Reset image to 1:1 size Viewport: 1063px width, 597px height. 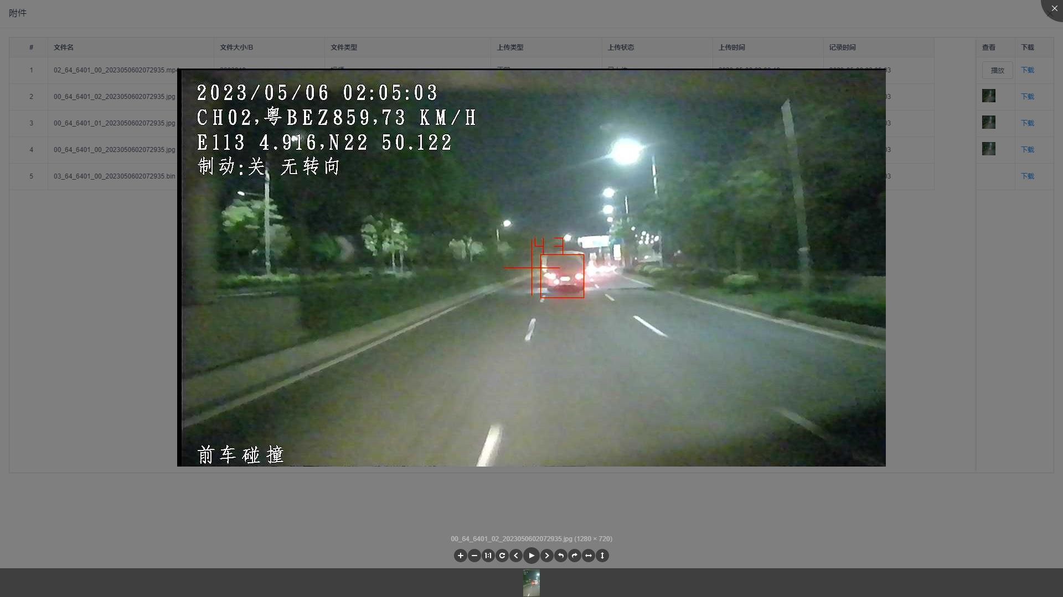click(x=488, y=556)
